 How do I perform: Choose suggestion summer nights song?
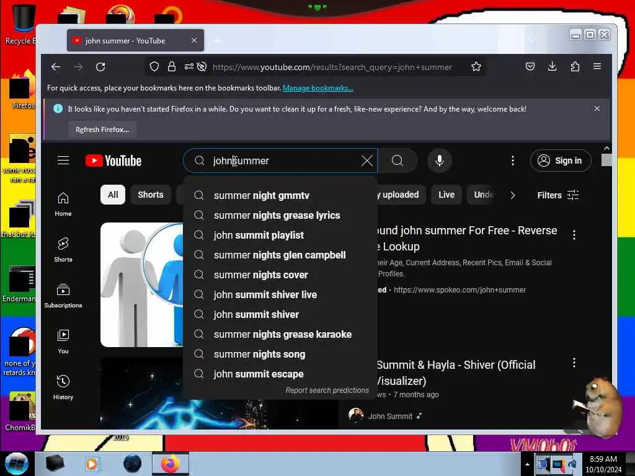tap(280, 354)
